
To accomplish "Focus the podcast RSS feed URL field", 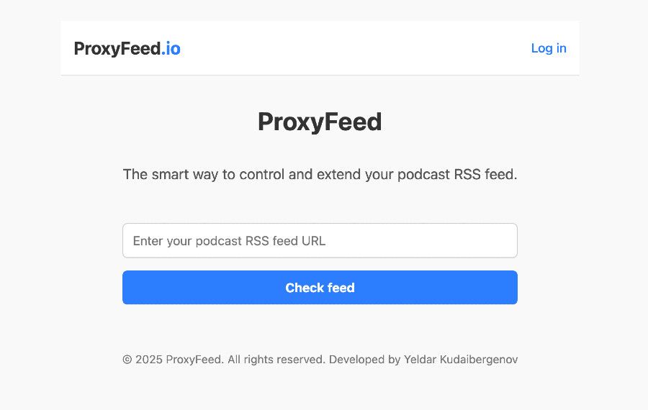I will pyautogui.click(x=320, y=241).
